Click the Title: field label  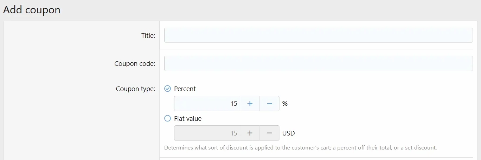tap(148, 35)
